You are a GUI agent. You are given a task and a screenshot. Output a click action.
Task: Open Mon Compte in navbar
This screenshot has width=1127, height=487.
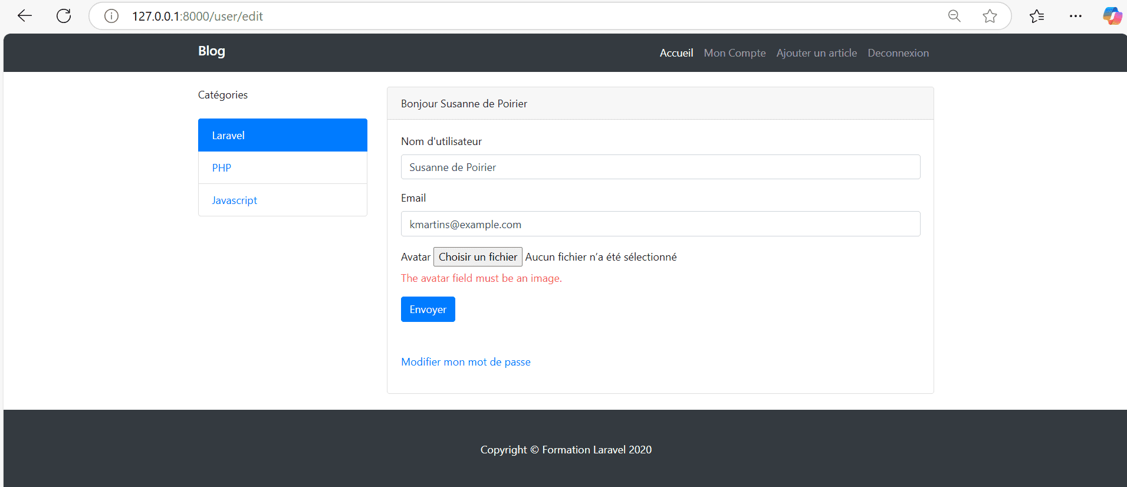pos(735,53)
